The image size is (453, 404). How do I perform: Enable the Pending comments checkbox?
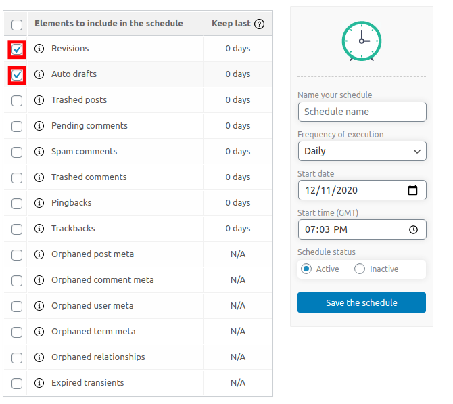tap(17, 127)
